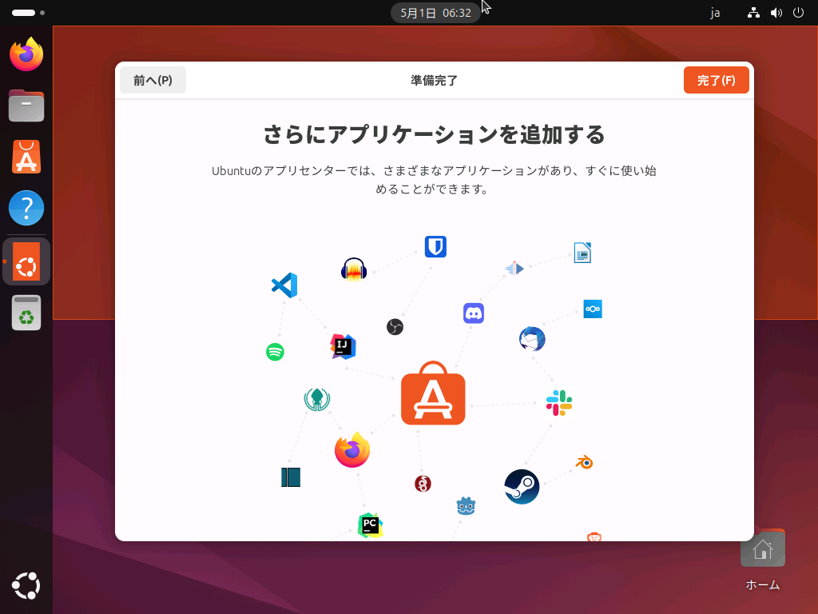
Task: Click the Slack icon
Action: coord(559,403)
